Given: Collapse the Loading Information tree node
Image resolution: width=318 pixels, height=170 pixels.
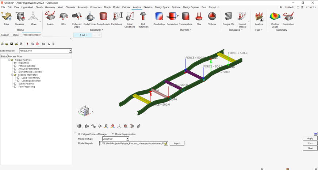Looking at the screenshot, I should coord(12,75).
